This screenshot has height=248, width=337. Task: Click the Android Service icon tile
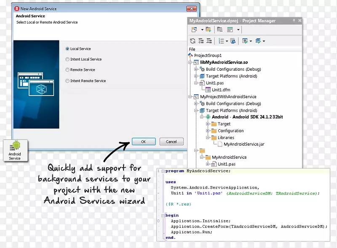tap(15, 150)
